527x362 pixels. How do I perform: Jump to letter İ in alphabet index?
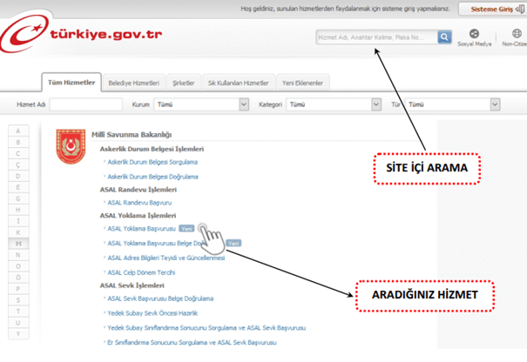(x=18, y=221)
